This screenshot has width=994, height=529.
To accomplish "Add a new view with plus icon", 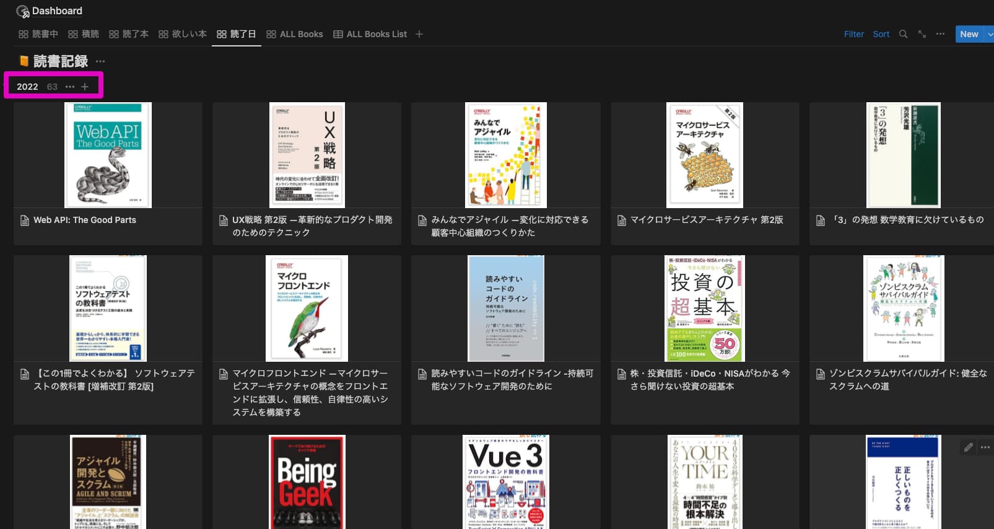I will (419, 34).
